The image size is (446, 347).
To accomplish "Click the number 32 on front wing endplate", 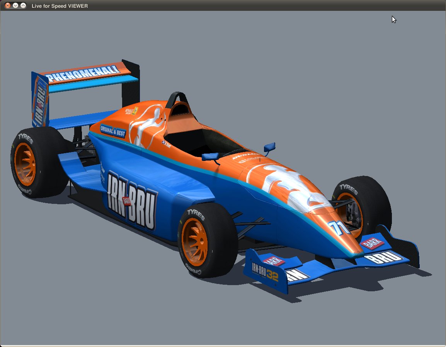I will [x=272, y=275].
